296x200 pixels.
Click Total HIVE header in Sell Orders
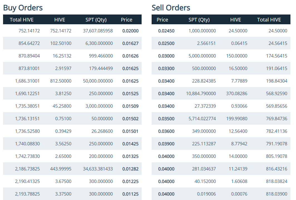point(269,20)
